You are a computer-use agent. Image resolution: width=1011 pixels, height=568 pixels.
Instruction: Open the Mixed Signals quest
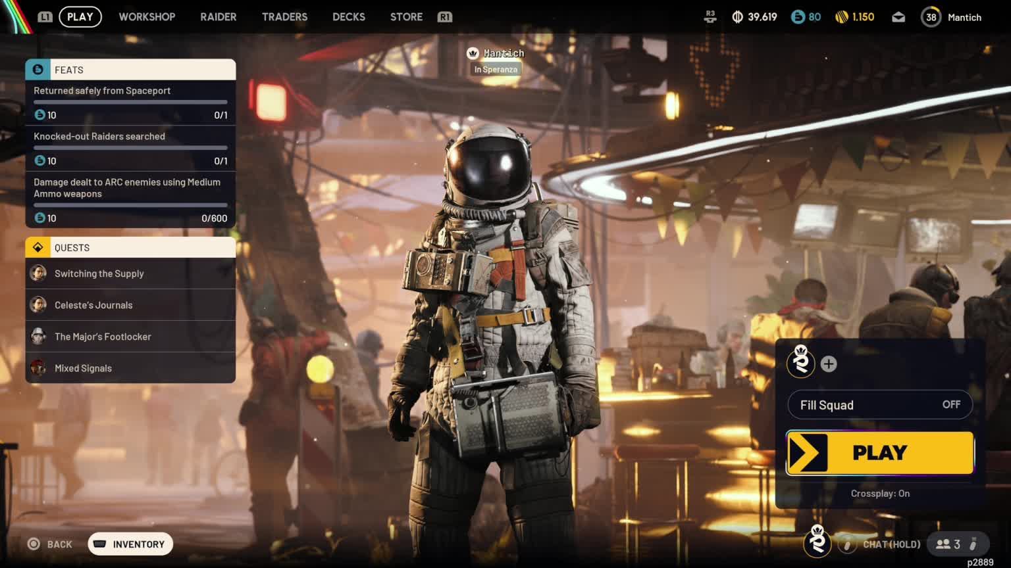pos(130,368)
